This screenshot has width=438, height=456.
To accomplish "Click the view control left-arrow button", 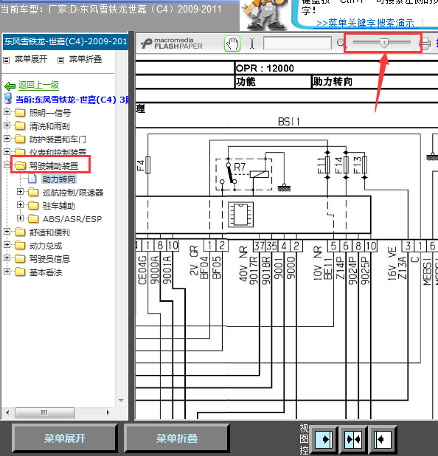I will [x=383, y=438].
